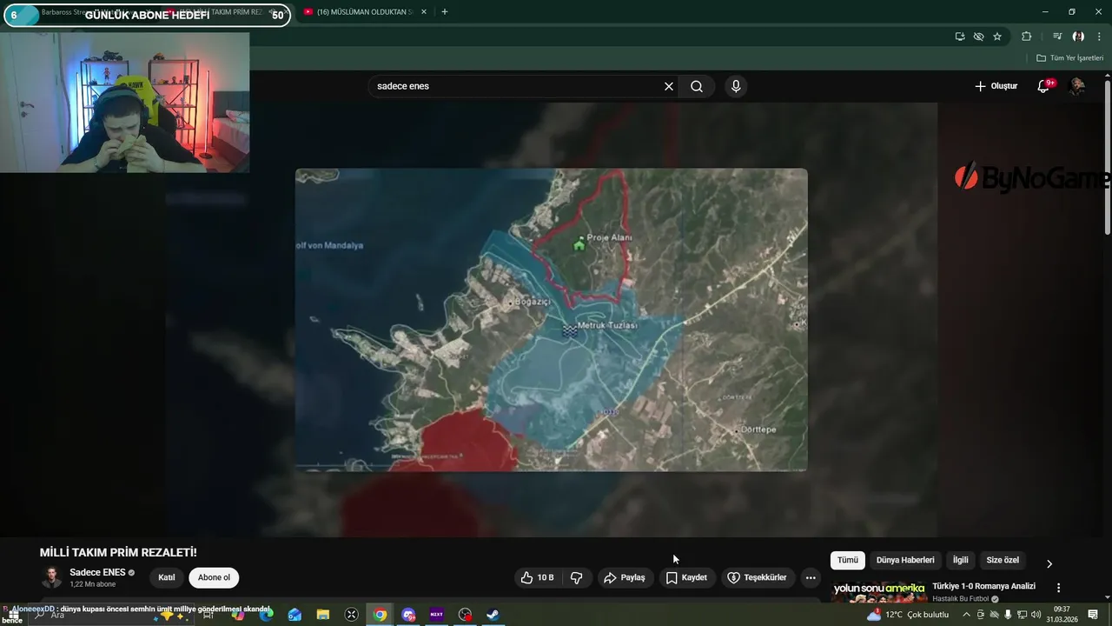Select the İlgili filter chip
Screen dimensions: 1112x626
click(x=960, y=560)
